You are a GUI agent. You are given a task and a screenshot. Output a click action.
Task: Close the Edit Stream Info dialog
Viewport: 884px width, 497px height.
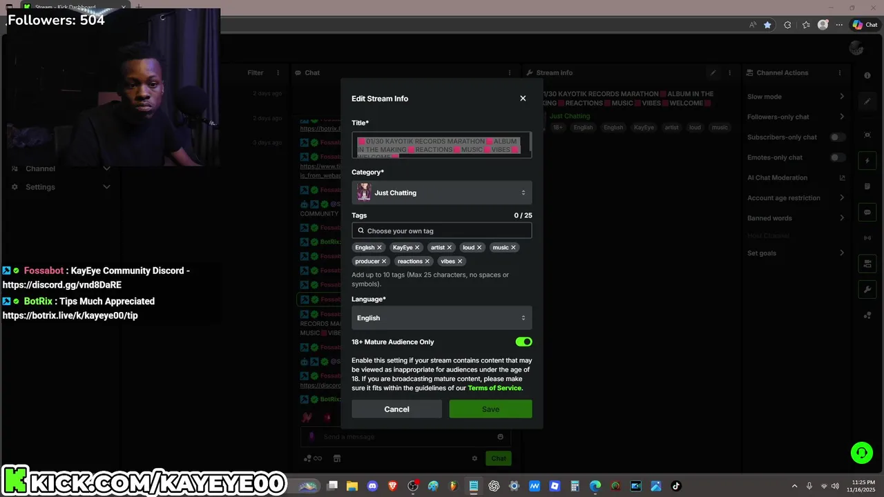point(523,99)
